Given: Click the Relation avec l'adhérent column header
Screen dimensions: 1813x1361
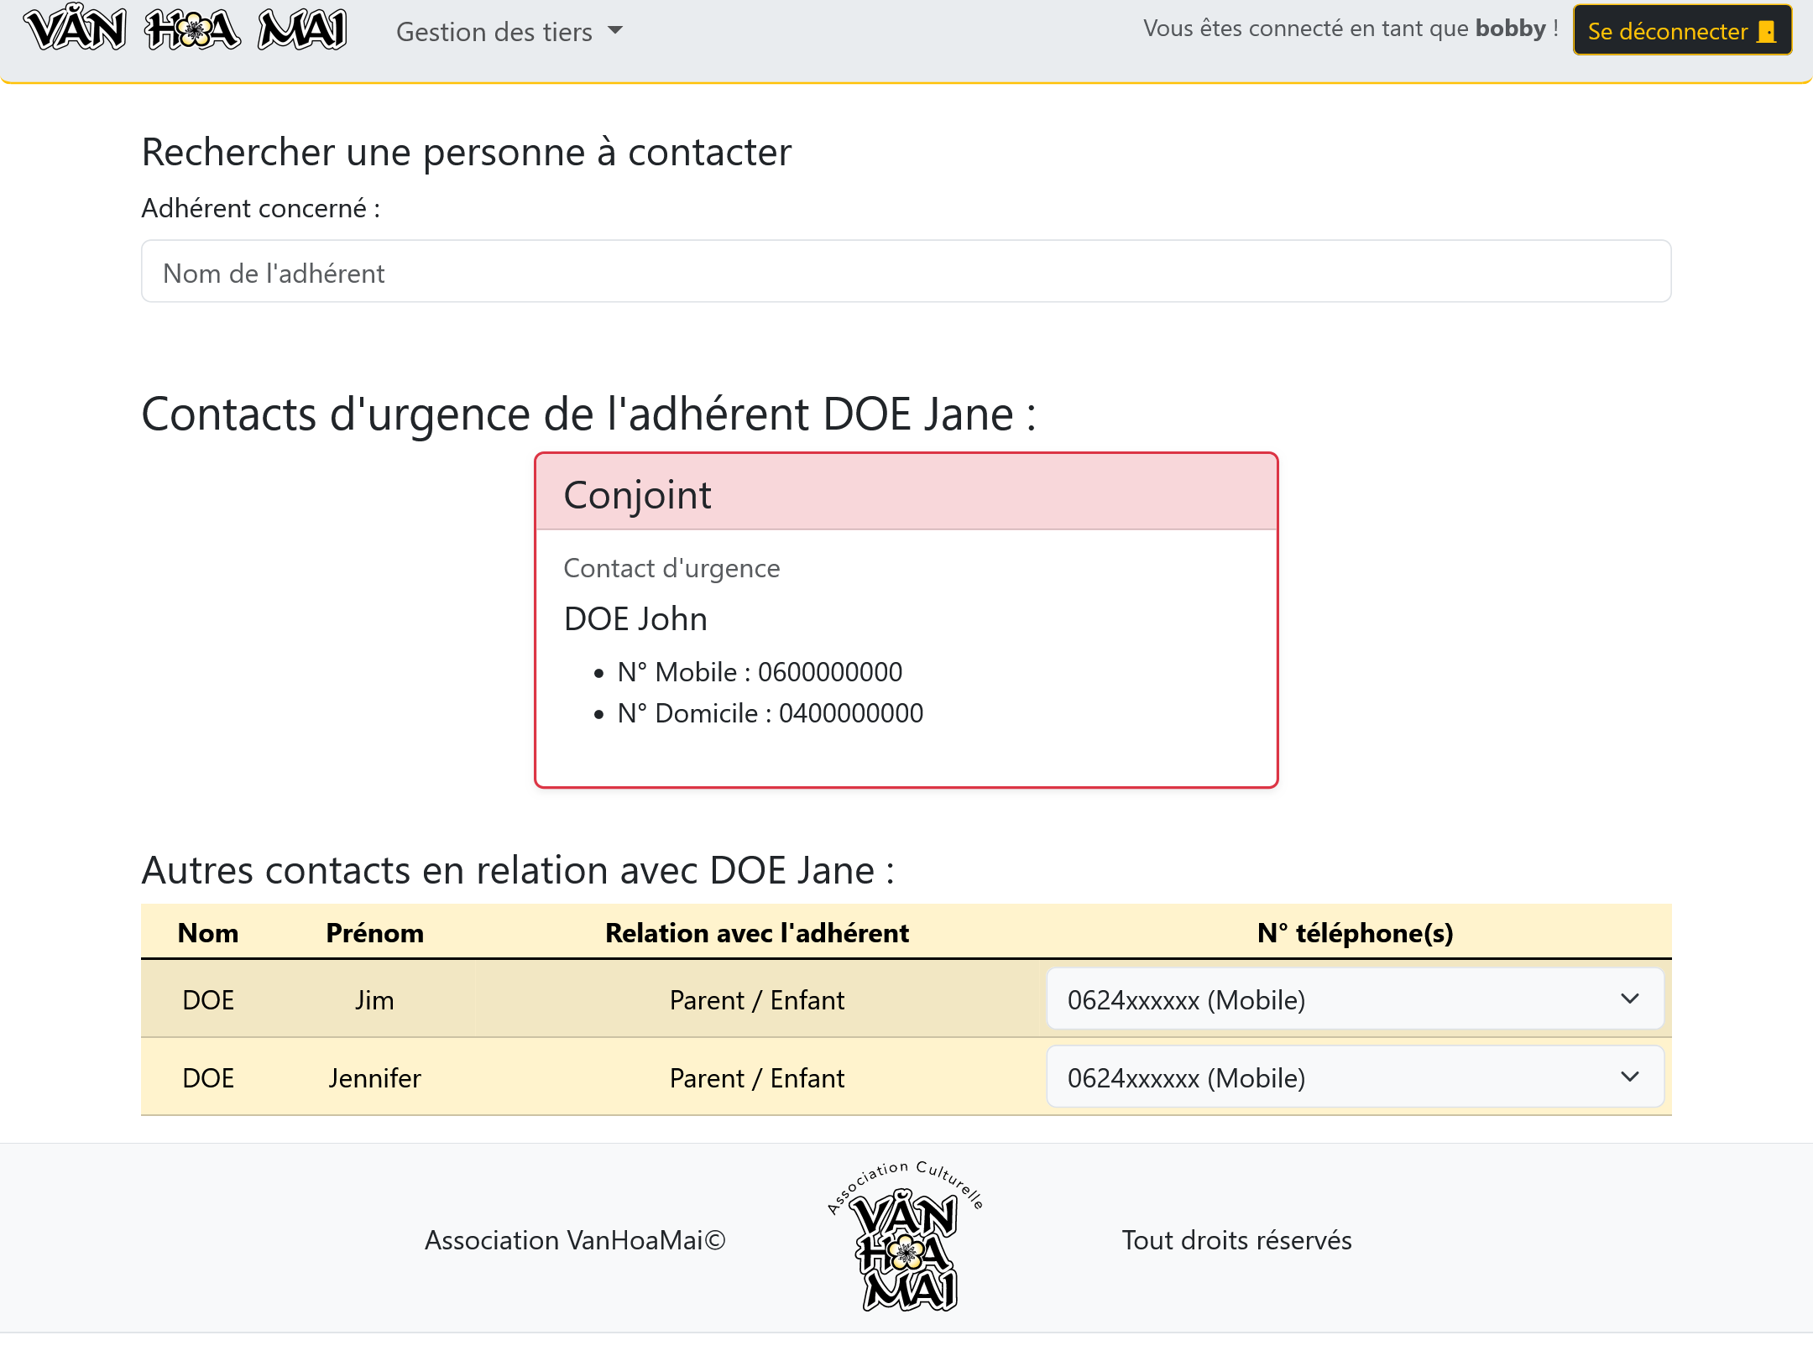Looking at the screenshot, I should 756,933.
